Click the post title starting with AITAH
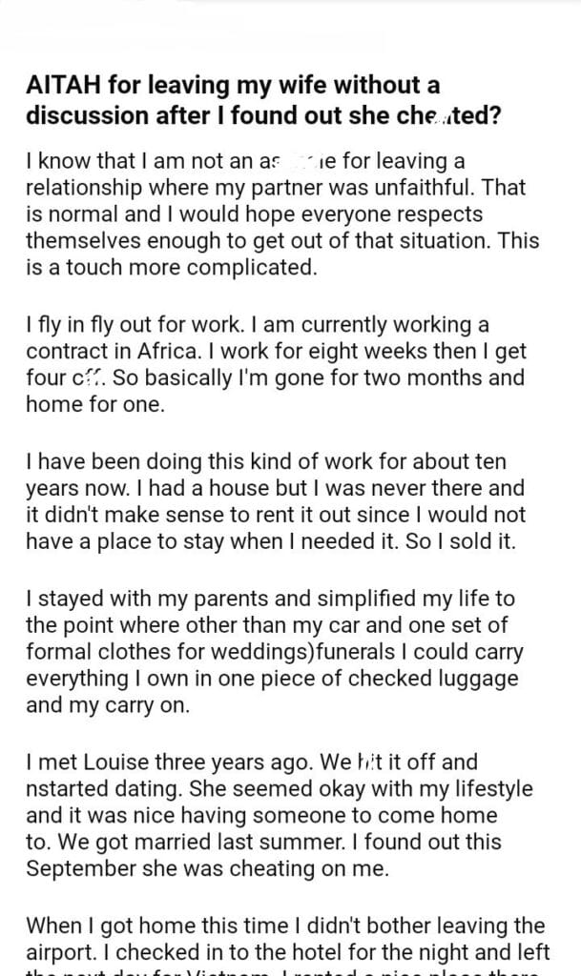This screenshot has height=976, width=581. pos(233,100)
